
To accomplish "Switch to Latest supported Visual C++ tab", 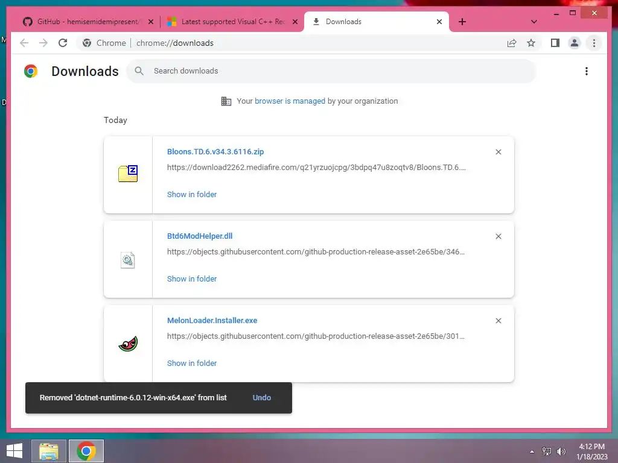I will pyautogui.click(x=232, y=22).
